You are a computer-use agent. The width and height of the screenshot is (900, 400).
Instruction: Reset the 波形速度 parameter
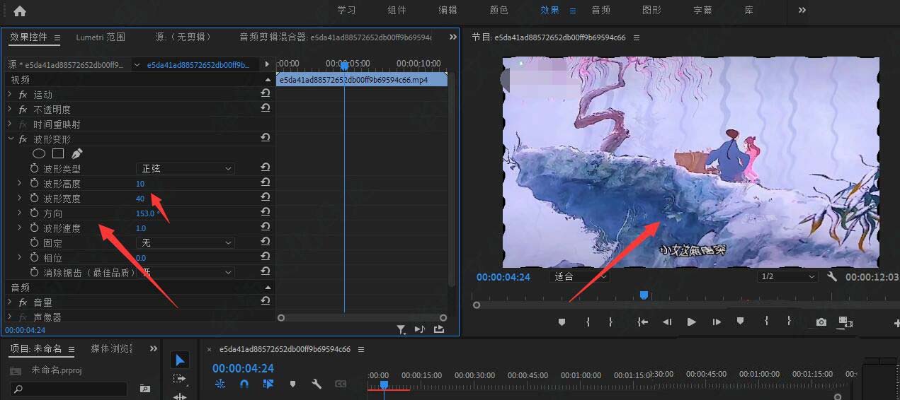point(266,228)
